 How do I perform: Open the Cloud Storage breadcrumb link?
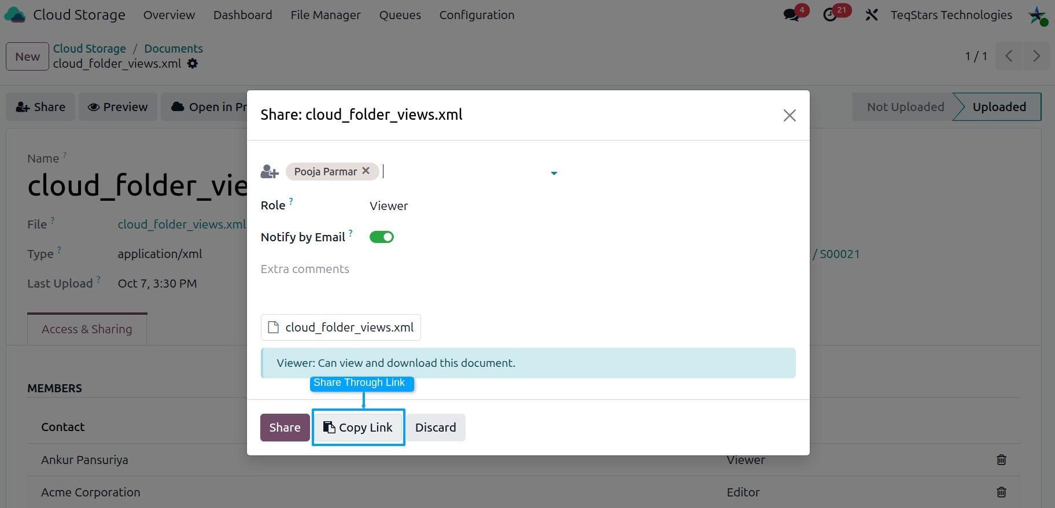point(90,49)
